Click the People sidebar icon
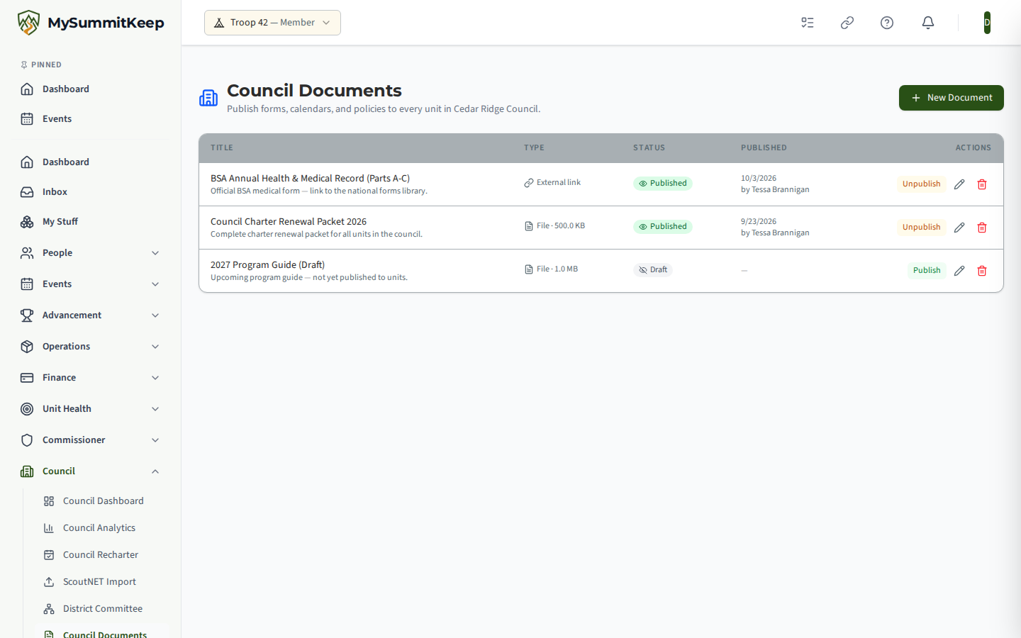Screen dimensions: 1021x638 pos(27,253)
